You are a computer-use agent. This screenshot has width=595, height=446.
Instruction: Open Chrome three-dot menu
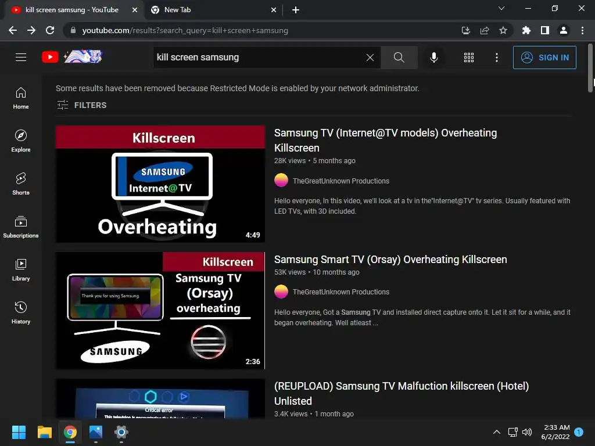tap(582, 30)
